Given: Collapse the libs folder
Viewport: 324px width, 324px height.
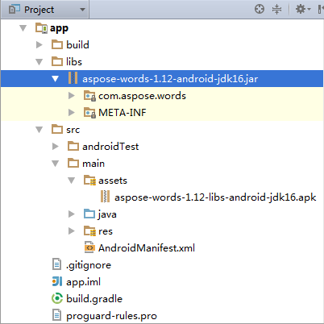Looking at the screenshot, I should (x=39, y=62).
